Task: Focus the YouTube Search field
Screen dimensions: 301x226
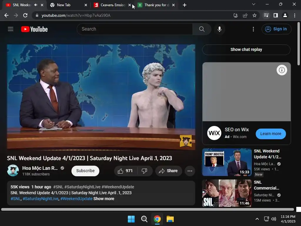Action: [x=135, y=29]
